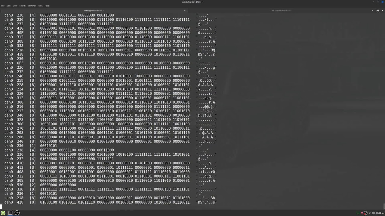This screenshot has height=216, width=385.
Task: Close the first mitch@mitch-B450 terminal tab
Action: coord(185,10)
